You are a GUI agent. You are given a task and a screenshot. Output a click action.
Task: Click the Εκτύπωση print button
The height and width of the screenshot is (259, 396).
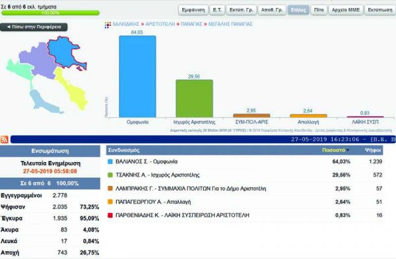click(380, 10)
